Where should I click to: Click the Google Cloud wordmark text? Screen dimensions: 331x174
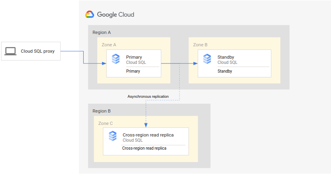[x=116, y=15]
